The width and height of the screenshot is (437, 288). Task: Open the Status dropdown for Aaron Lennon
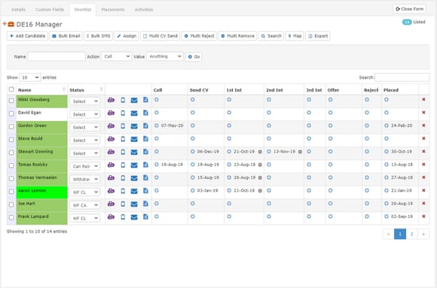click(x=84, y=192)
